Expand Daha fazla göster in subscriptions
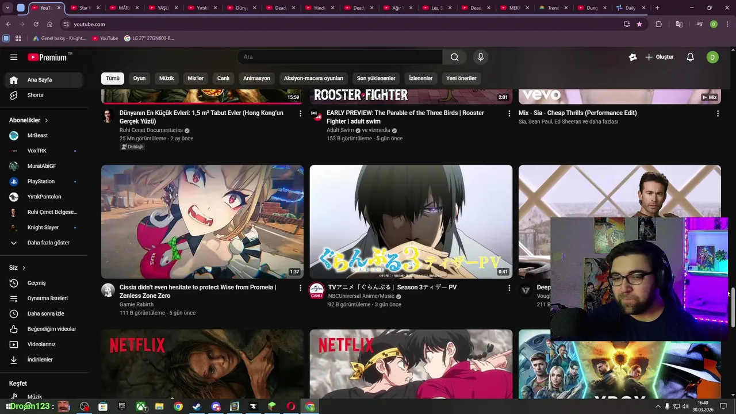 [44, 243]
